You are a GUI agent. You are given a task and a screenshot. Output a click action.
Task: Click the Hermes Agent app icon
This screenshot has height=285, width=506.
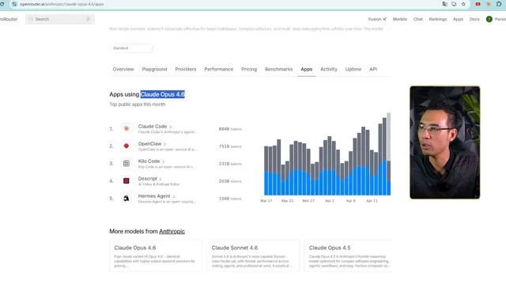pyautogui.click(x=126, y=198)
